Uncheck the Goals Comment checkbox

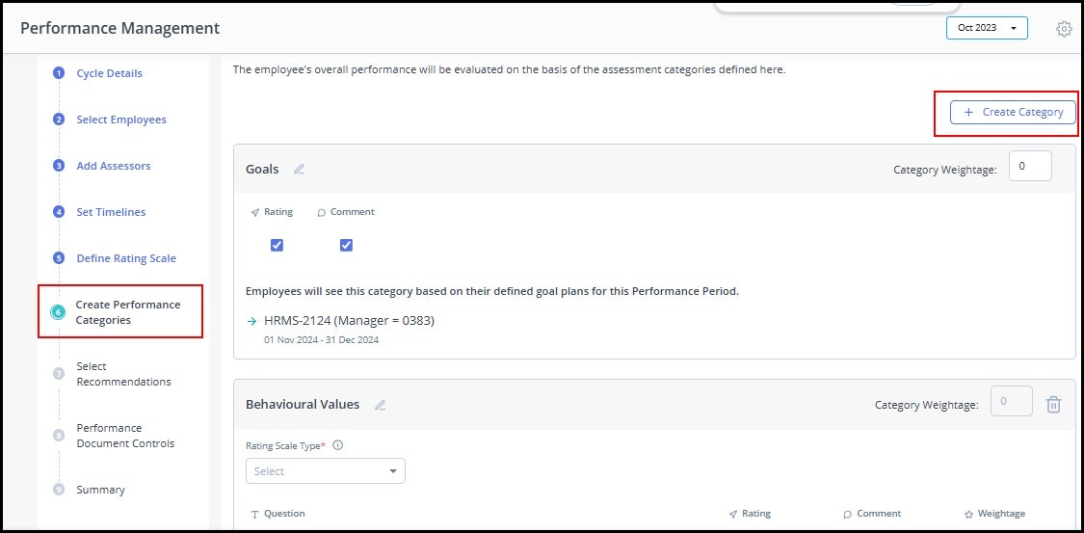click(x=346, y=245)
